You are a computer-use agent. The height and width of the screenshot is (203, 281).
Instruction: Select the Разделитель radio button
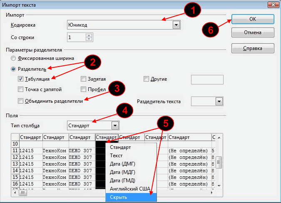tap(14, 69)
